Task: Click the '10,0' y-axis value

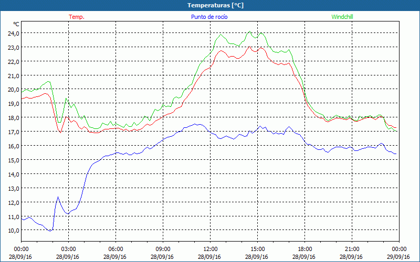Action: coord(14,231)
